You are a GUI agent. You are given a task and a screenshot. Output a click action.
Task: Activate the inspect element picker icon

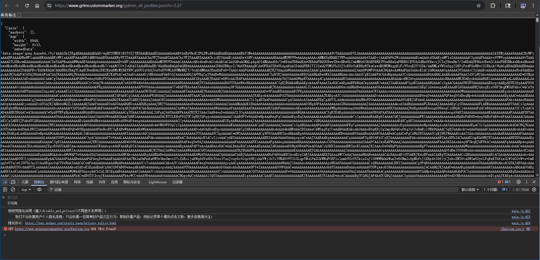coord(5,182)
